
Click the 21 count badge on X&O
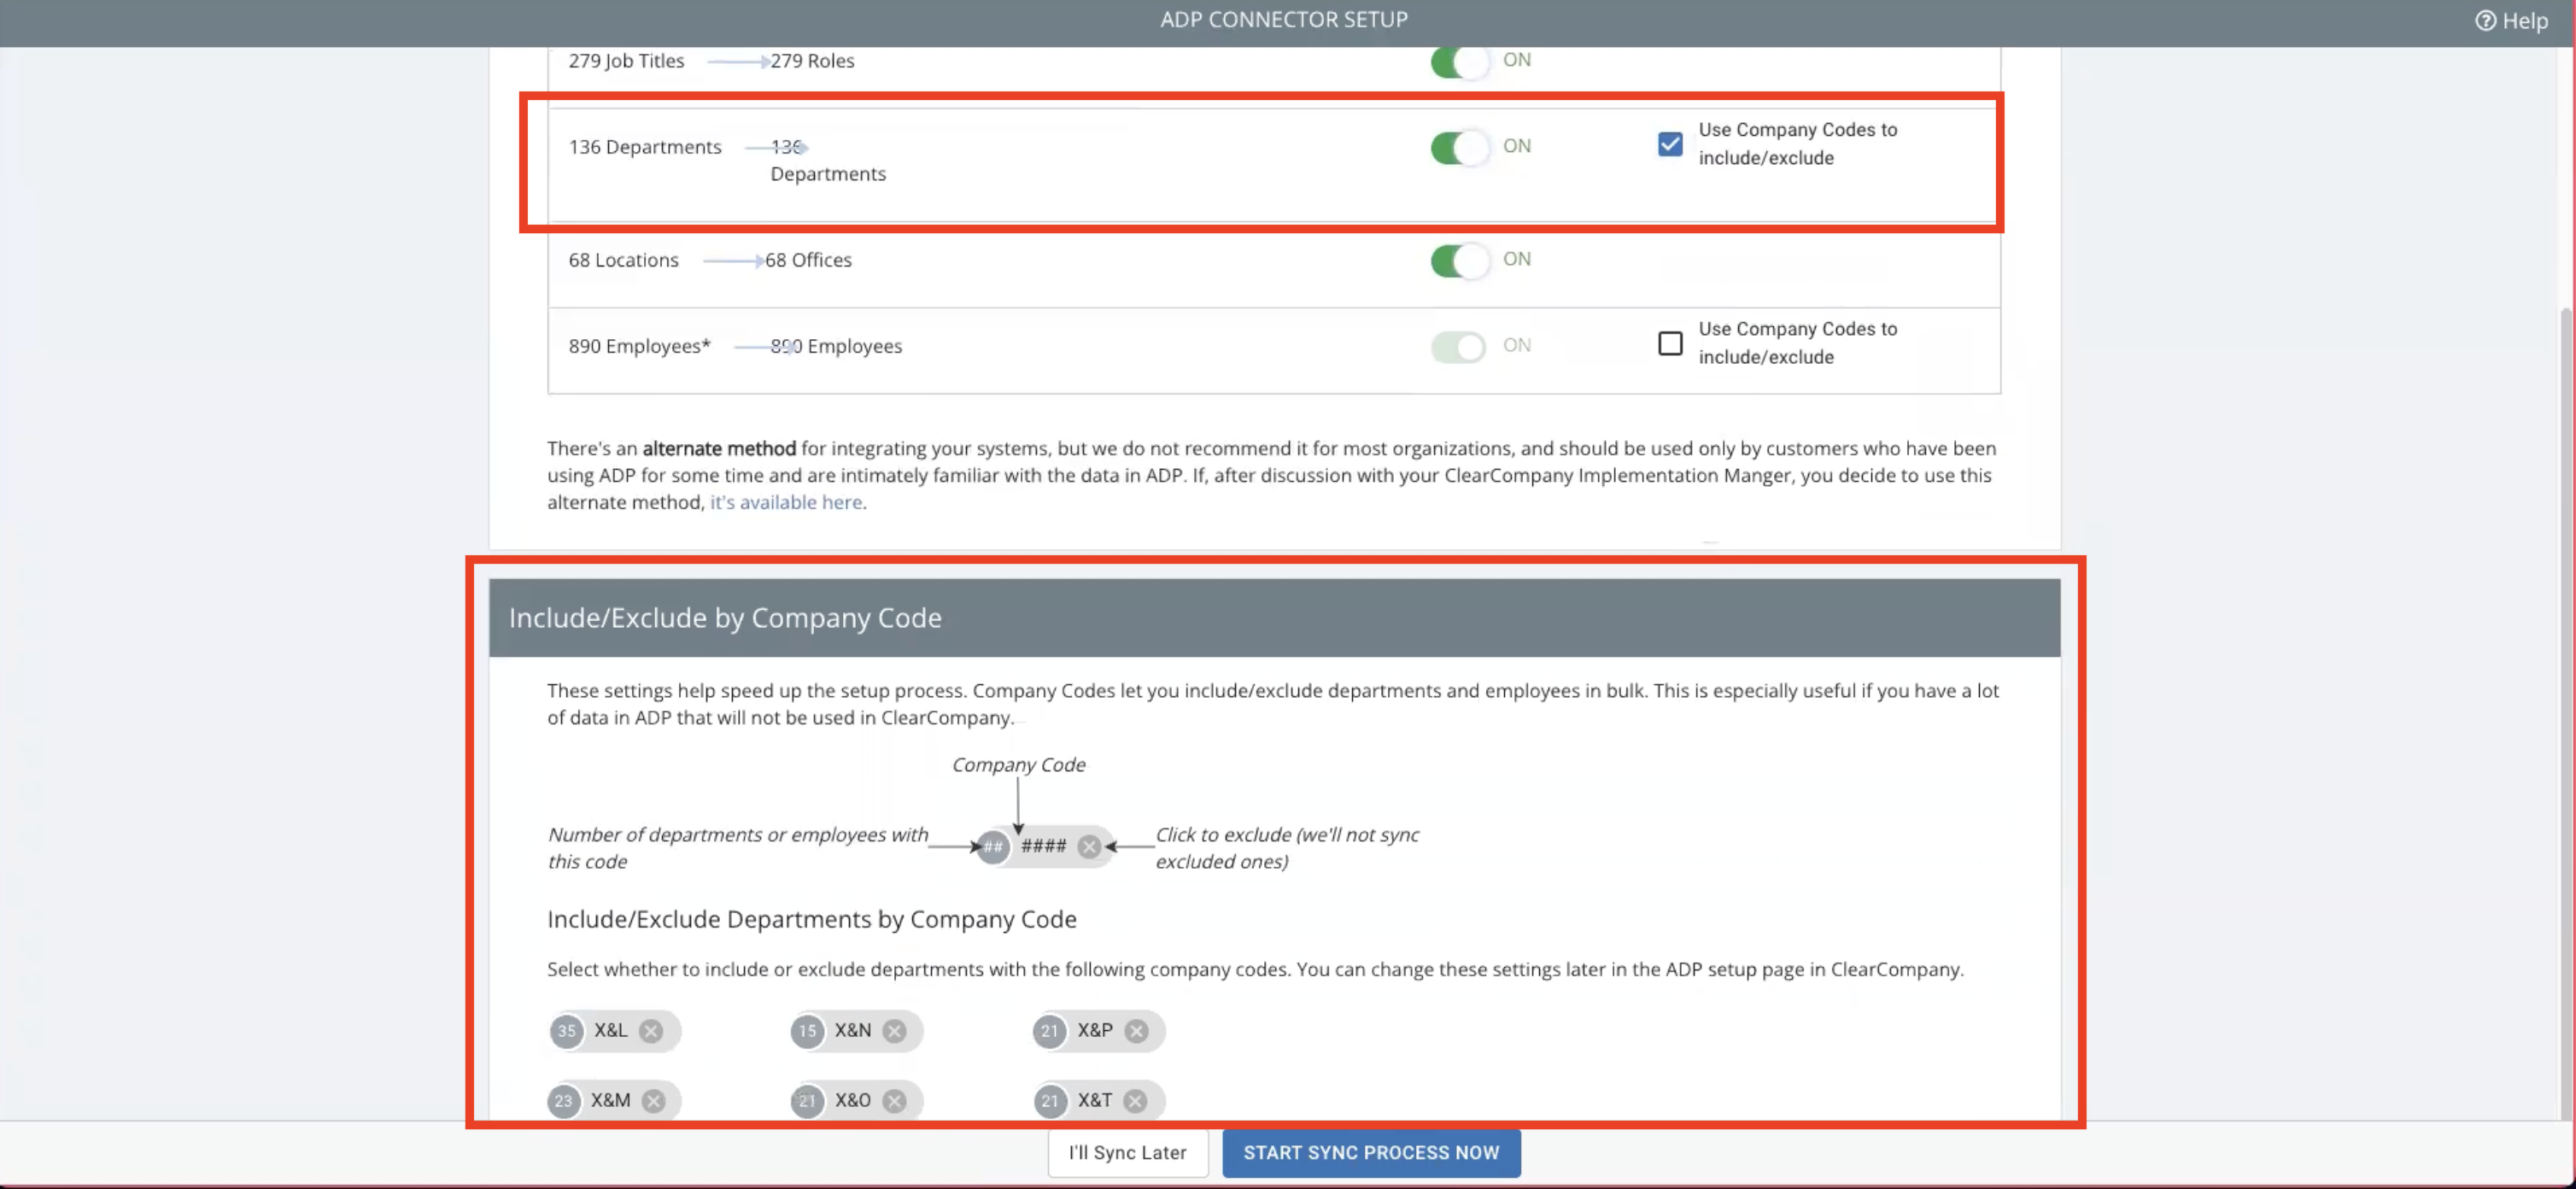point(807,1101)
